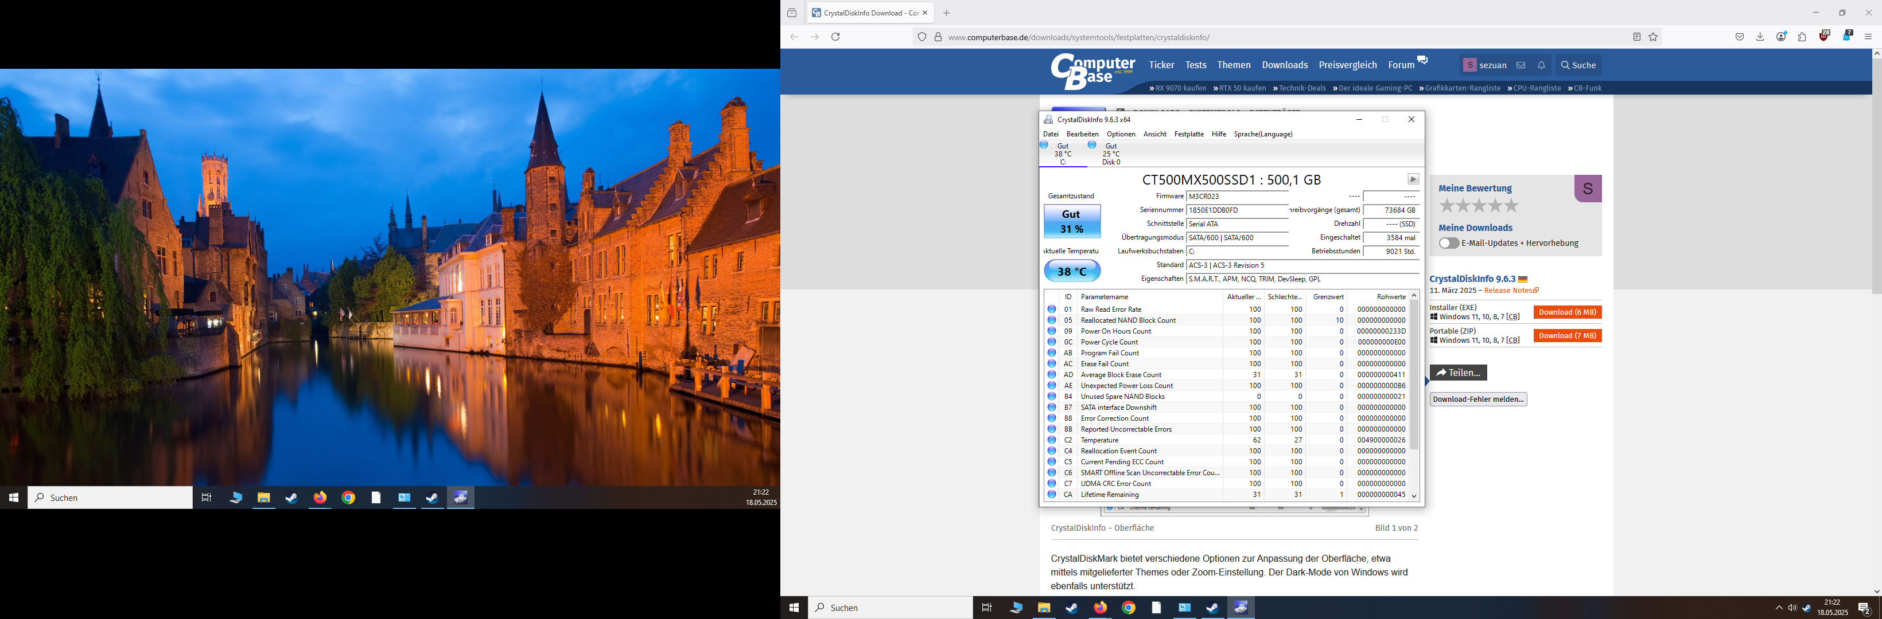The width and height of the screenshot is (1882, 619).
Task: Open ComputerBase messages envelope icon
Action: click(x=1521, y=66)
